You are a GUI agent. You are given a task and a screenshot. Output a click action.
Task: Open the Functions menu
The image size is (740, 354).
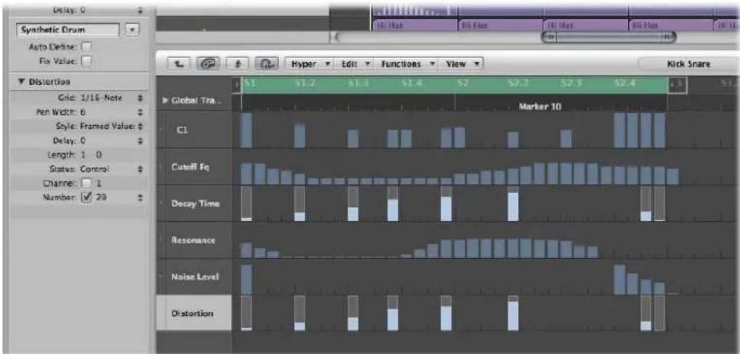pos(406,64)
